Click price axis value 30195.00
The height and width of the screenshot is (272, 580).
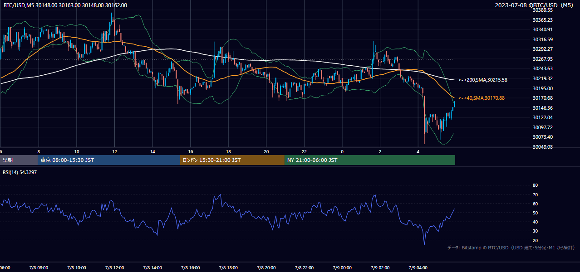543,88
